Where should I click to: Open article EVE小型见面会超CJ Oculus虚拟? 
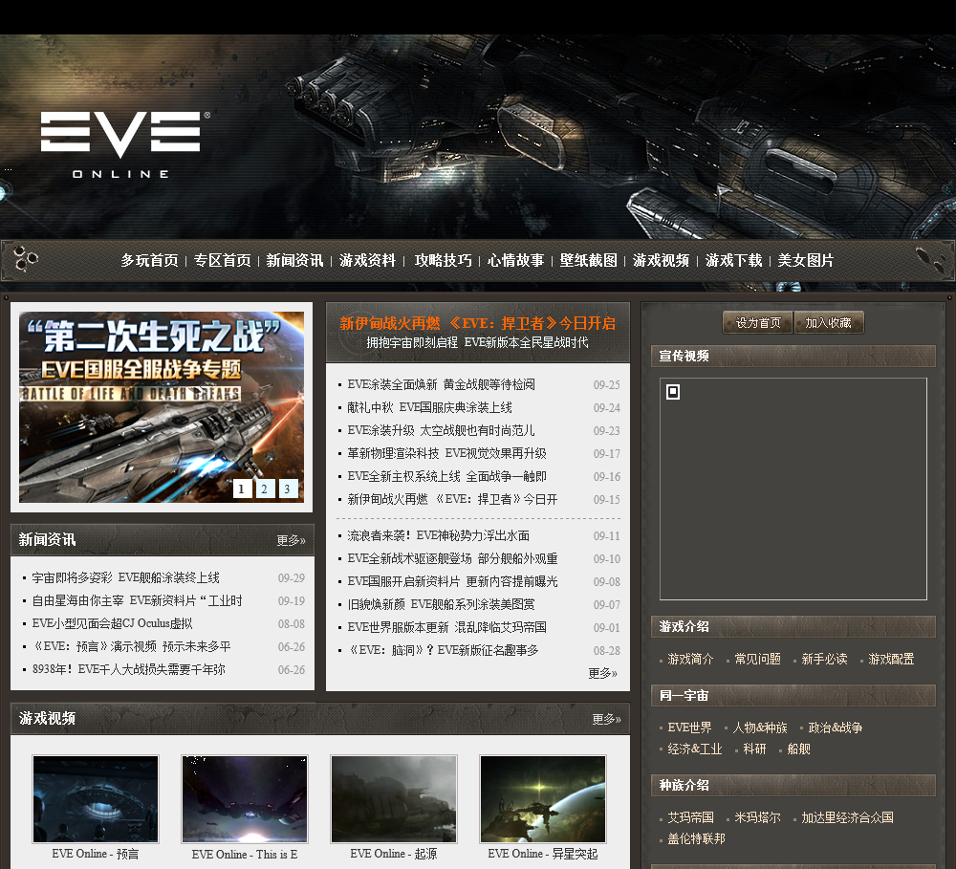112,624
